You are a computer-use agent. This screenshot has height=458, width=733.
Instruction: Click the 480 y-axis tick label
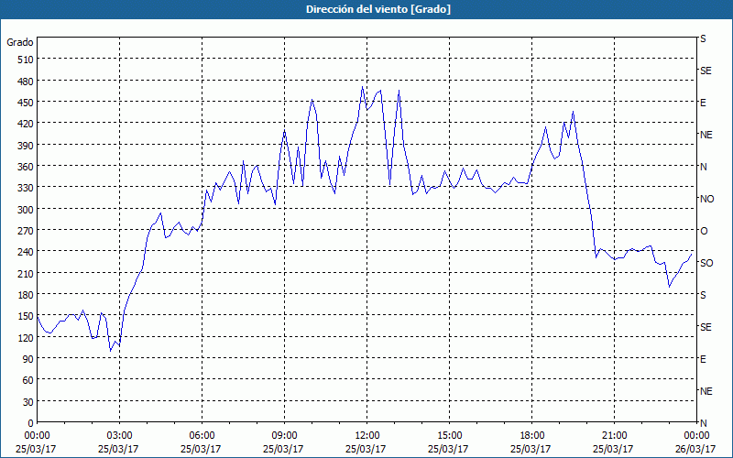(26, 82)
